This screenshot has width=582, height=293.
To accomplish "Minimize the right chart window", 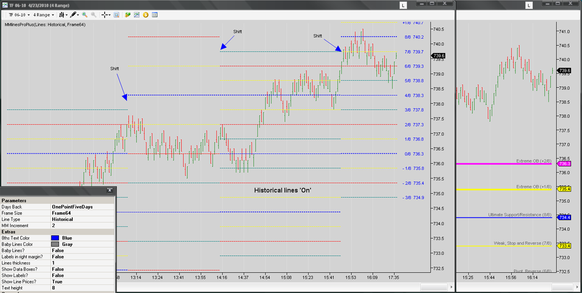I will click(x=548, y=4).
